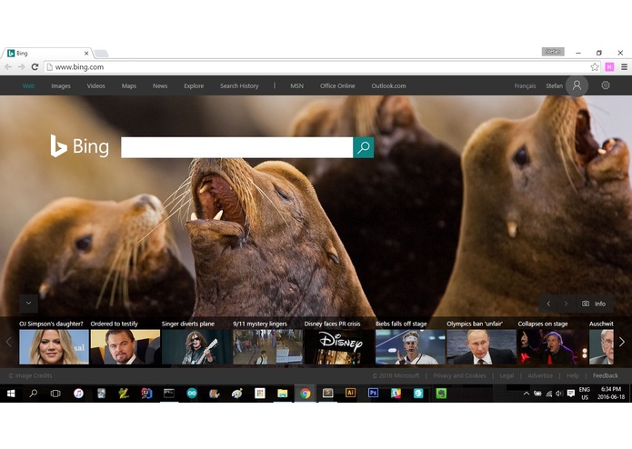Click the teal search magnifier button
This screenshot has width=632, height=449.
pyautogui.click(x=363, y=147)
